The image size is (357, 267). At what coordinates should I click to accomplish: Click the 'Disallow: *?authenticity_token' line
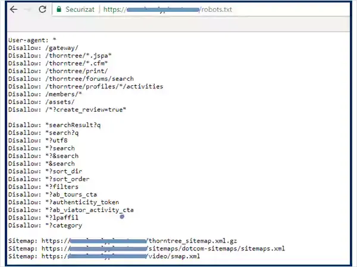(x=64, y=202)
